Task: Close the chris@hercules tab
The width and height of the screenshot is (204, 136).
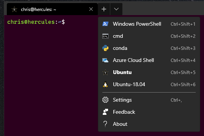Action: [x=91, y=9]
